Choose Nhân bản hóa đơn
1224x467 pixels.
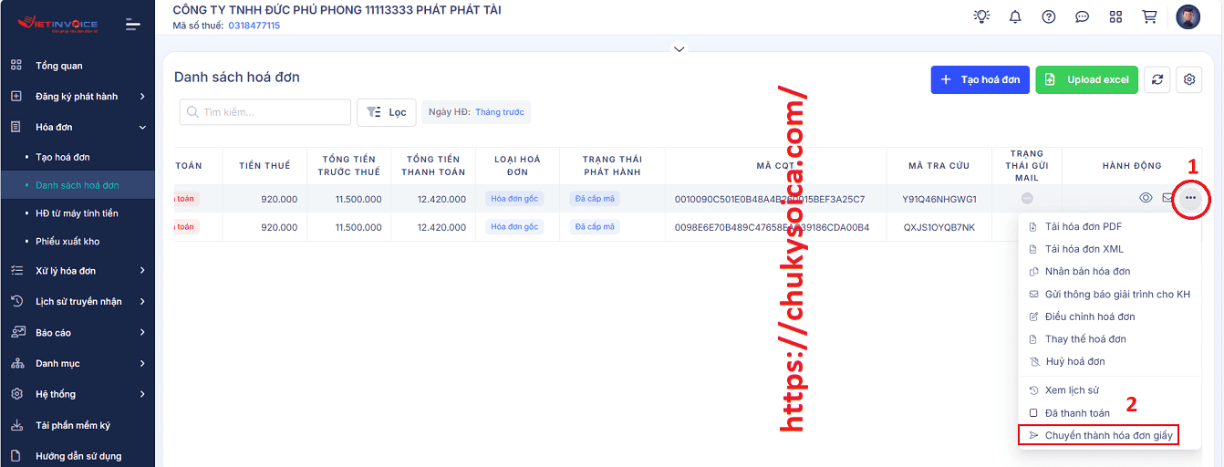[1109, 271]
